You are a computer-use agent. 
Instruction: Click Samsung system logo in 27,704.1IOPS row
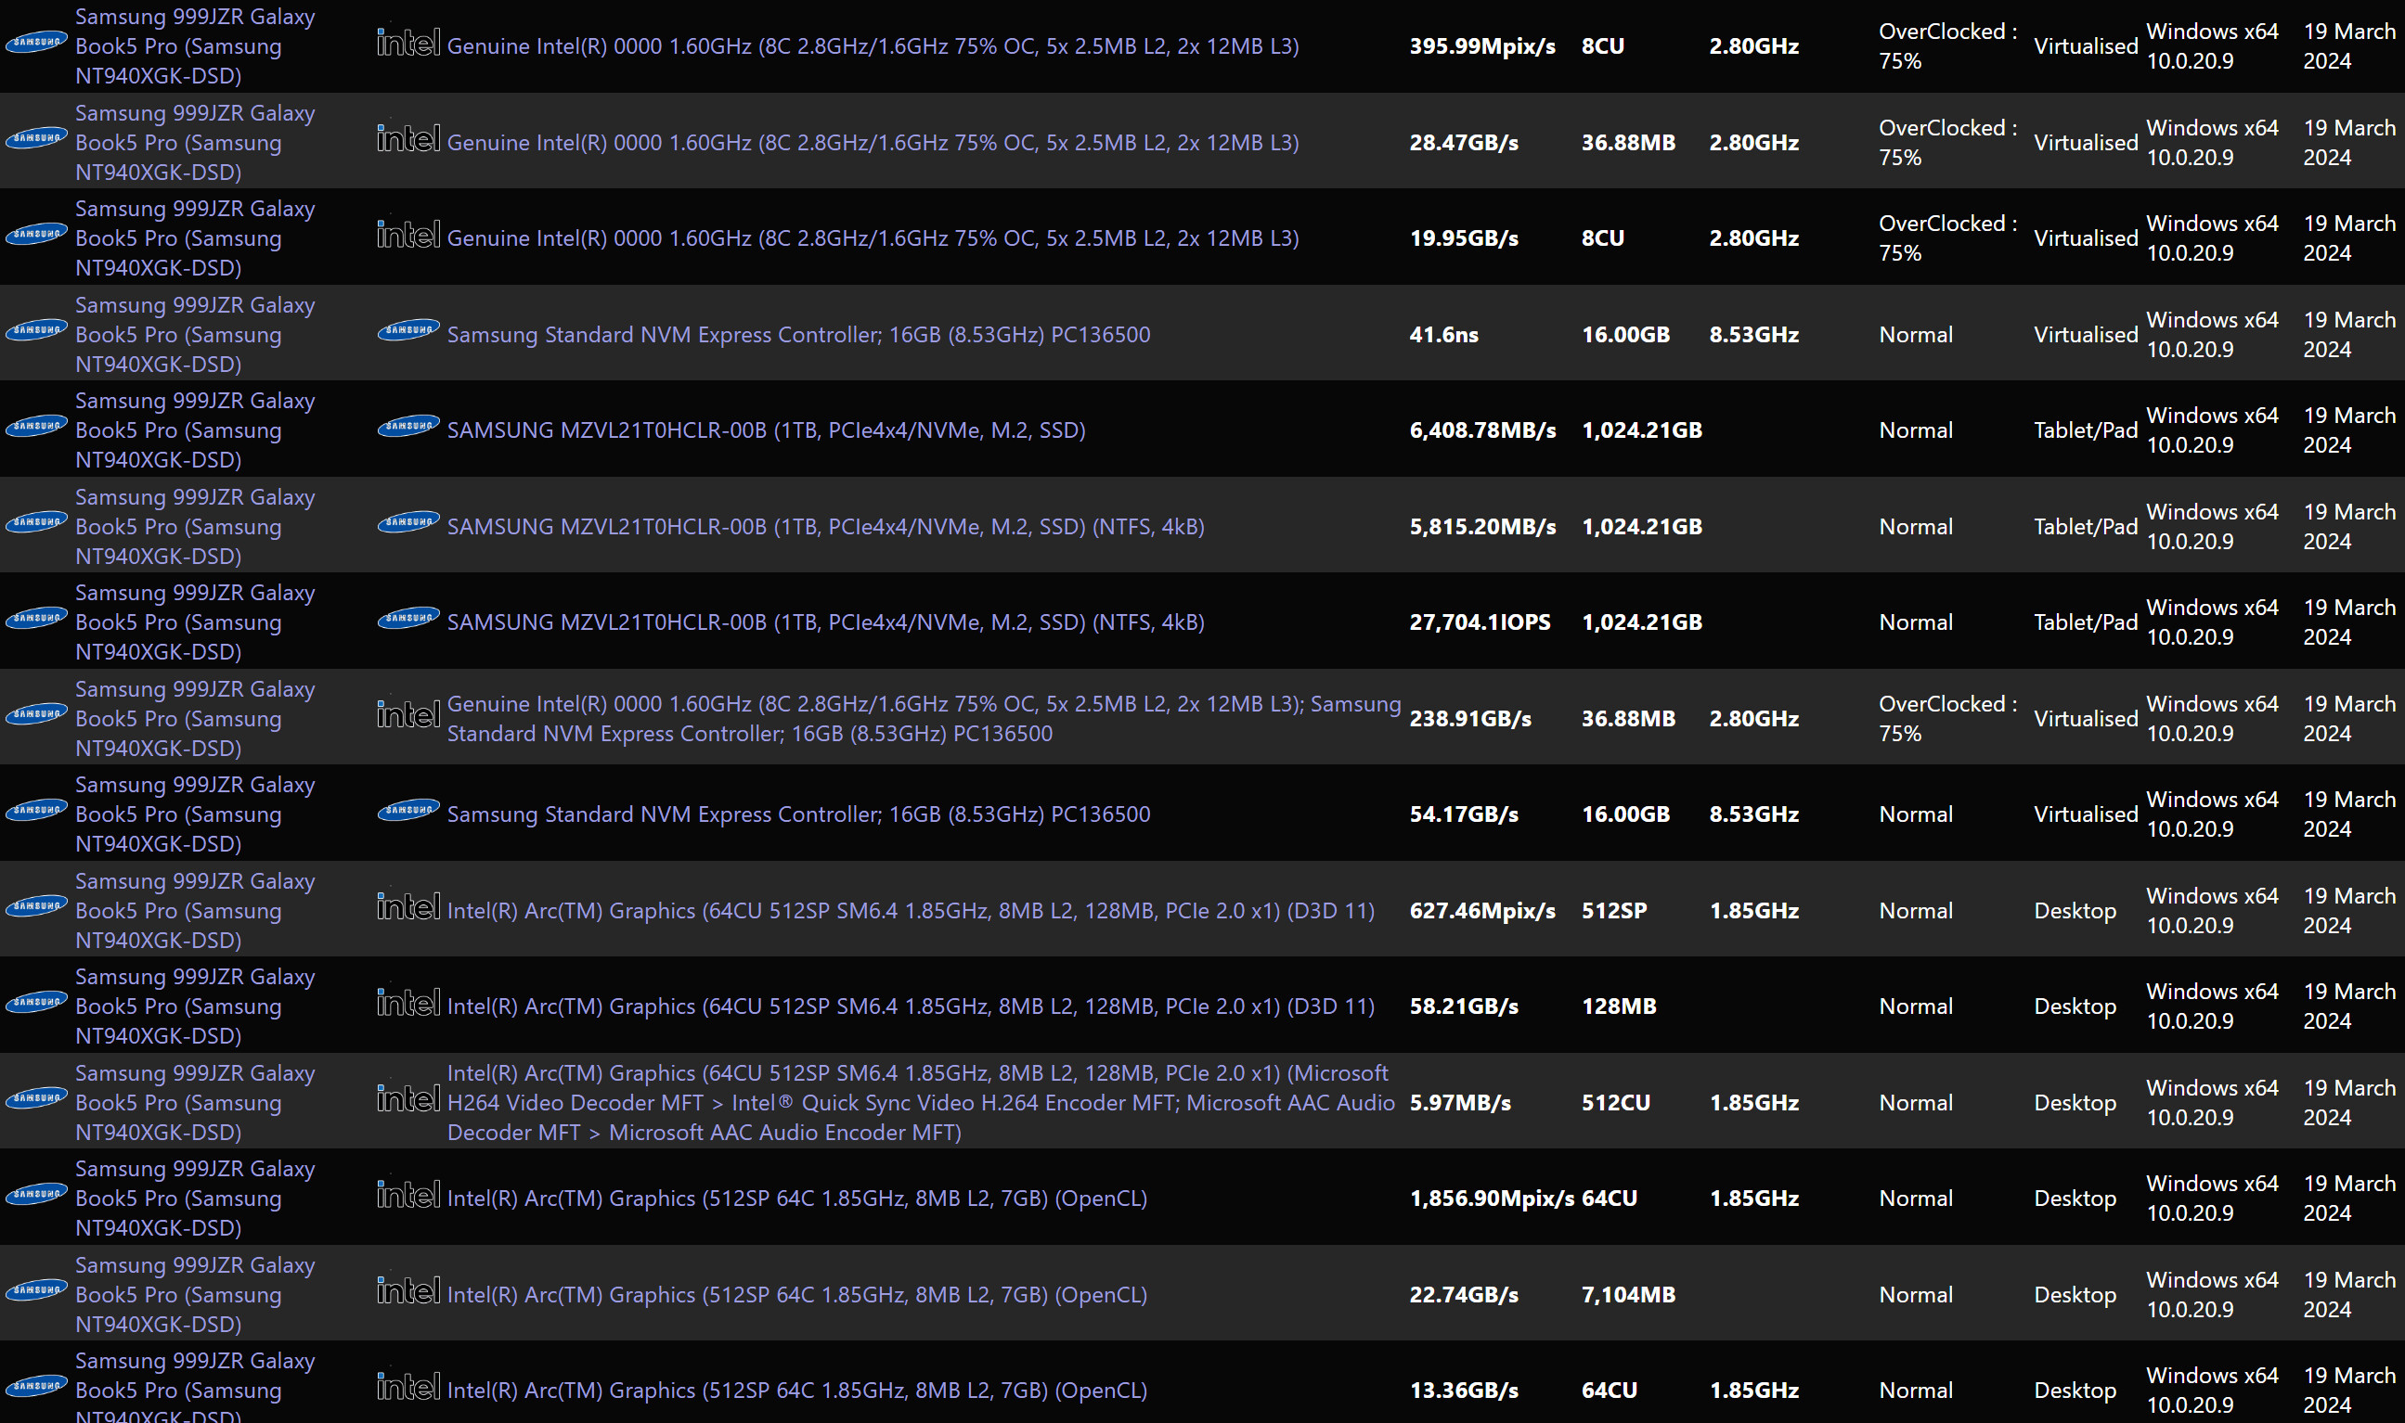pyautogui.click(x=36, y=619)
